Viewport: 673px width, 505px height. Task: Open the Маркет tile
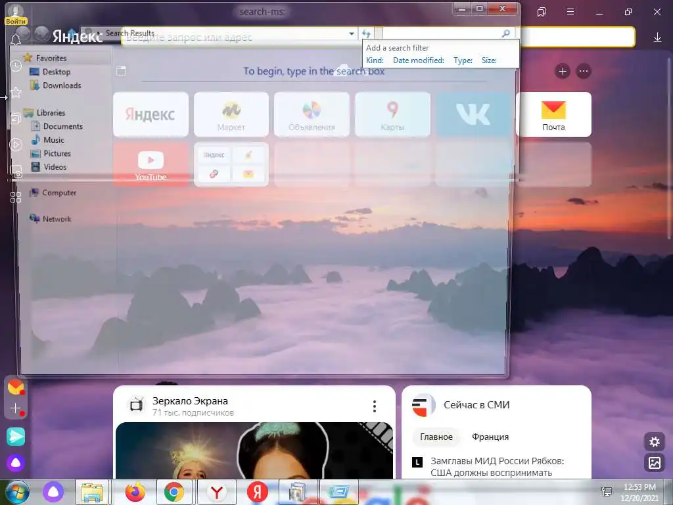pyautogui.click(x=231, y=114)
